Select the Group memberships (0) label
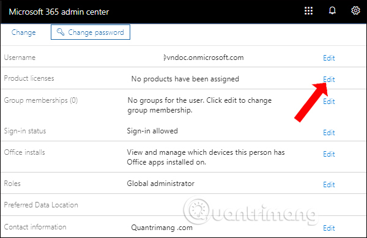 41,100
